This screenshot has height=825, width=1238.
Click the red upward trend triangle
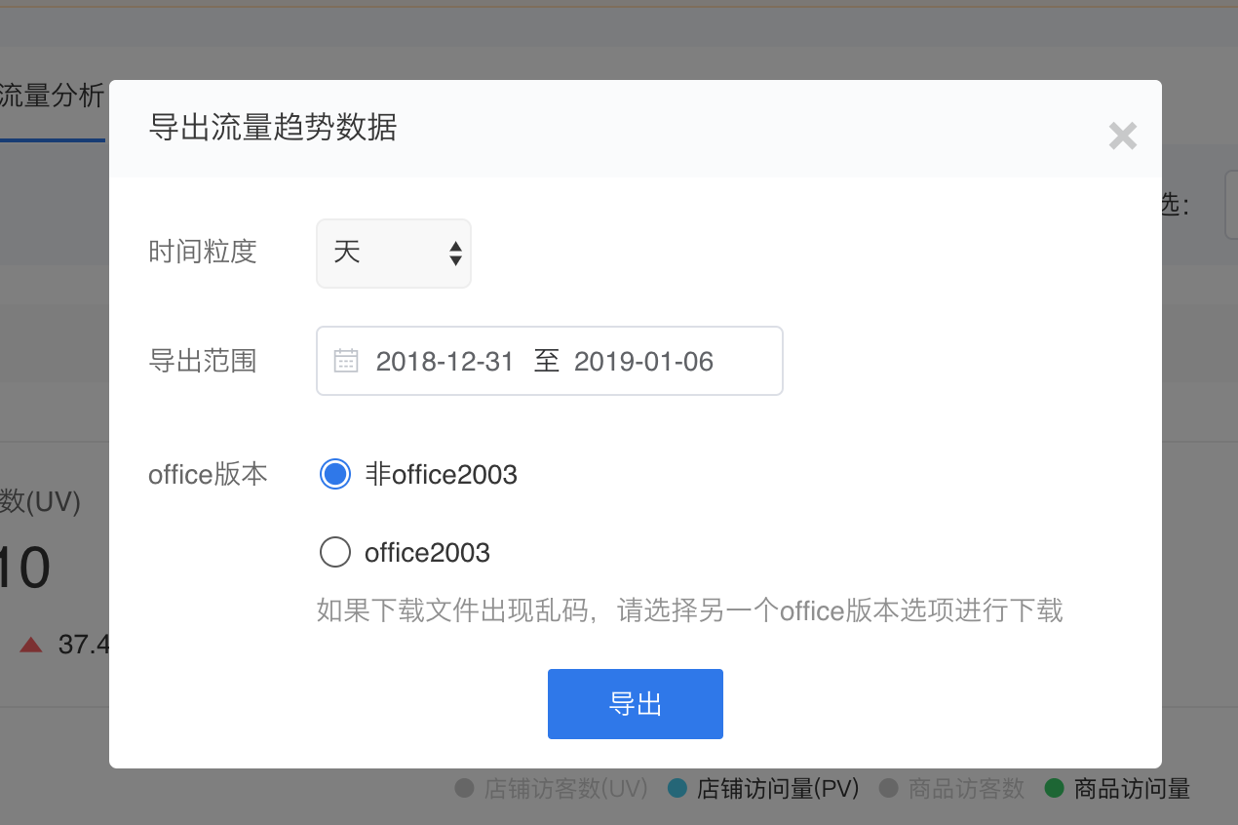pos(31,645)
